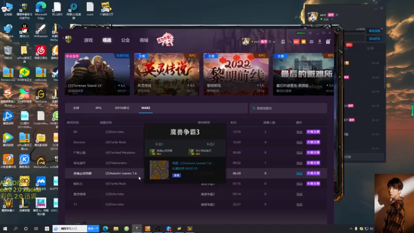
Task: Open the download manager icon
Action: point(319,42)
